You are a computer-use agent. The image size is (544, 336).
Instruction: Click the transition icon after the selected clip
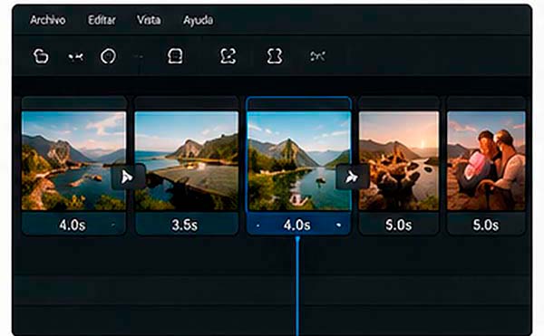point(353,177)
